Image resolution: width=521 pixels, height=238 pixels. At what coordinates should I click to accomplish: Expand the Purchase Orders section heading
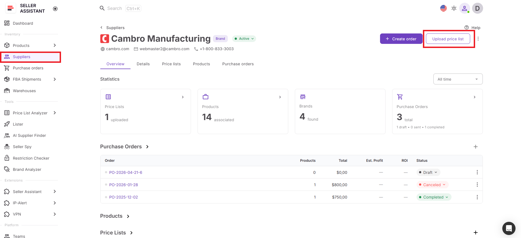[x=124, y=147]
